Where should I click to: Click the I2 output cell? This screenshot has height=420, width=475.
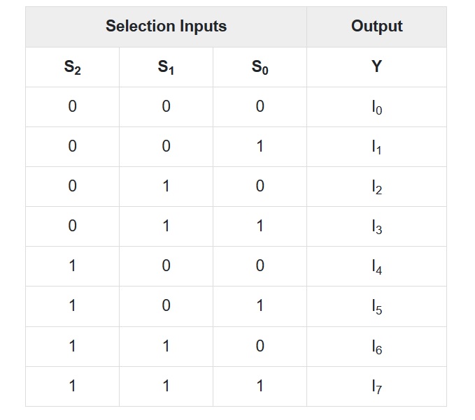[376, 187]
